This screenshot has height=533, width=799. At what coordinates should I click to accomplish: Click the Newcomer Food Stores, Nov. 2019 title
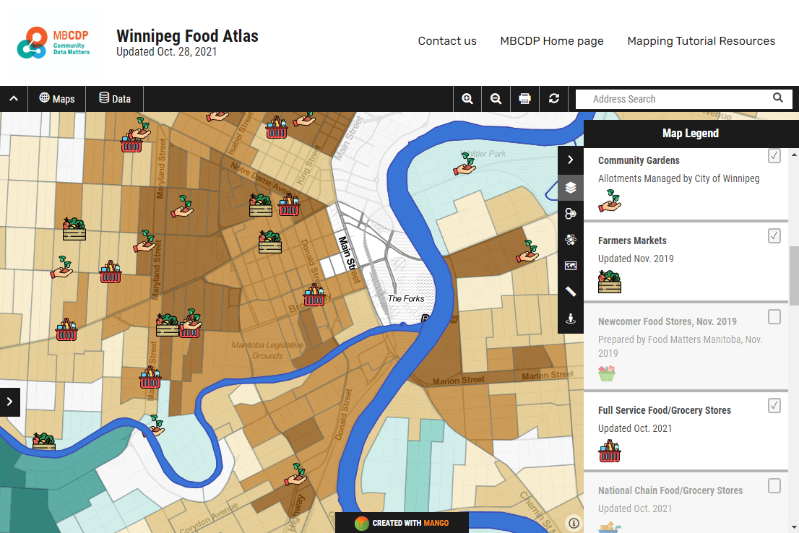667,321
